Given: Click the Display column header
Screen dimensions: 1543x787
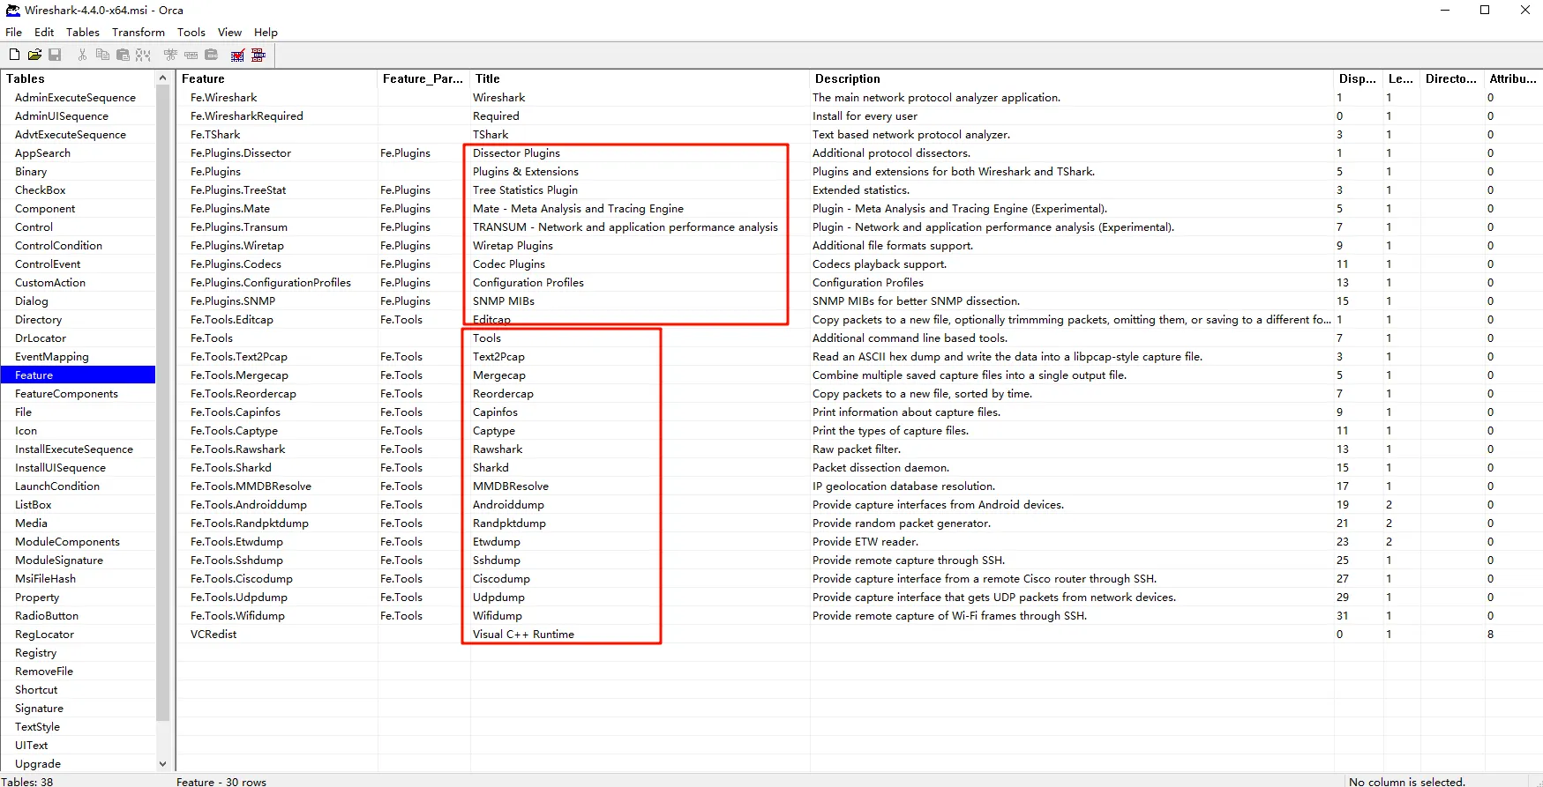Looking at the screenshot, I should pyautogui.click(x=1359, y=78).
